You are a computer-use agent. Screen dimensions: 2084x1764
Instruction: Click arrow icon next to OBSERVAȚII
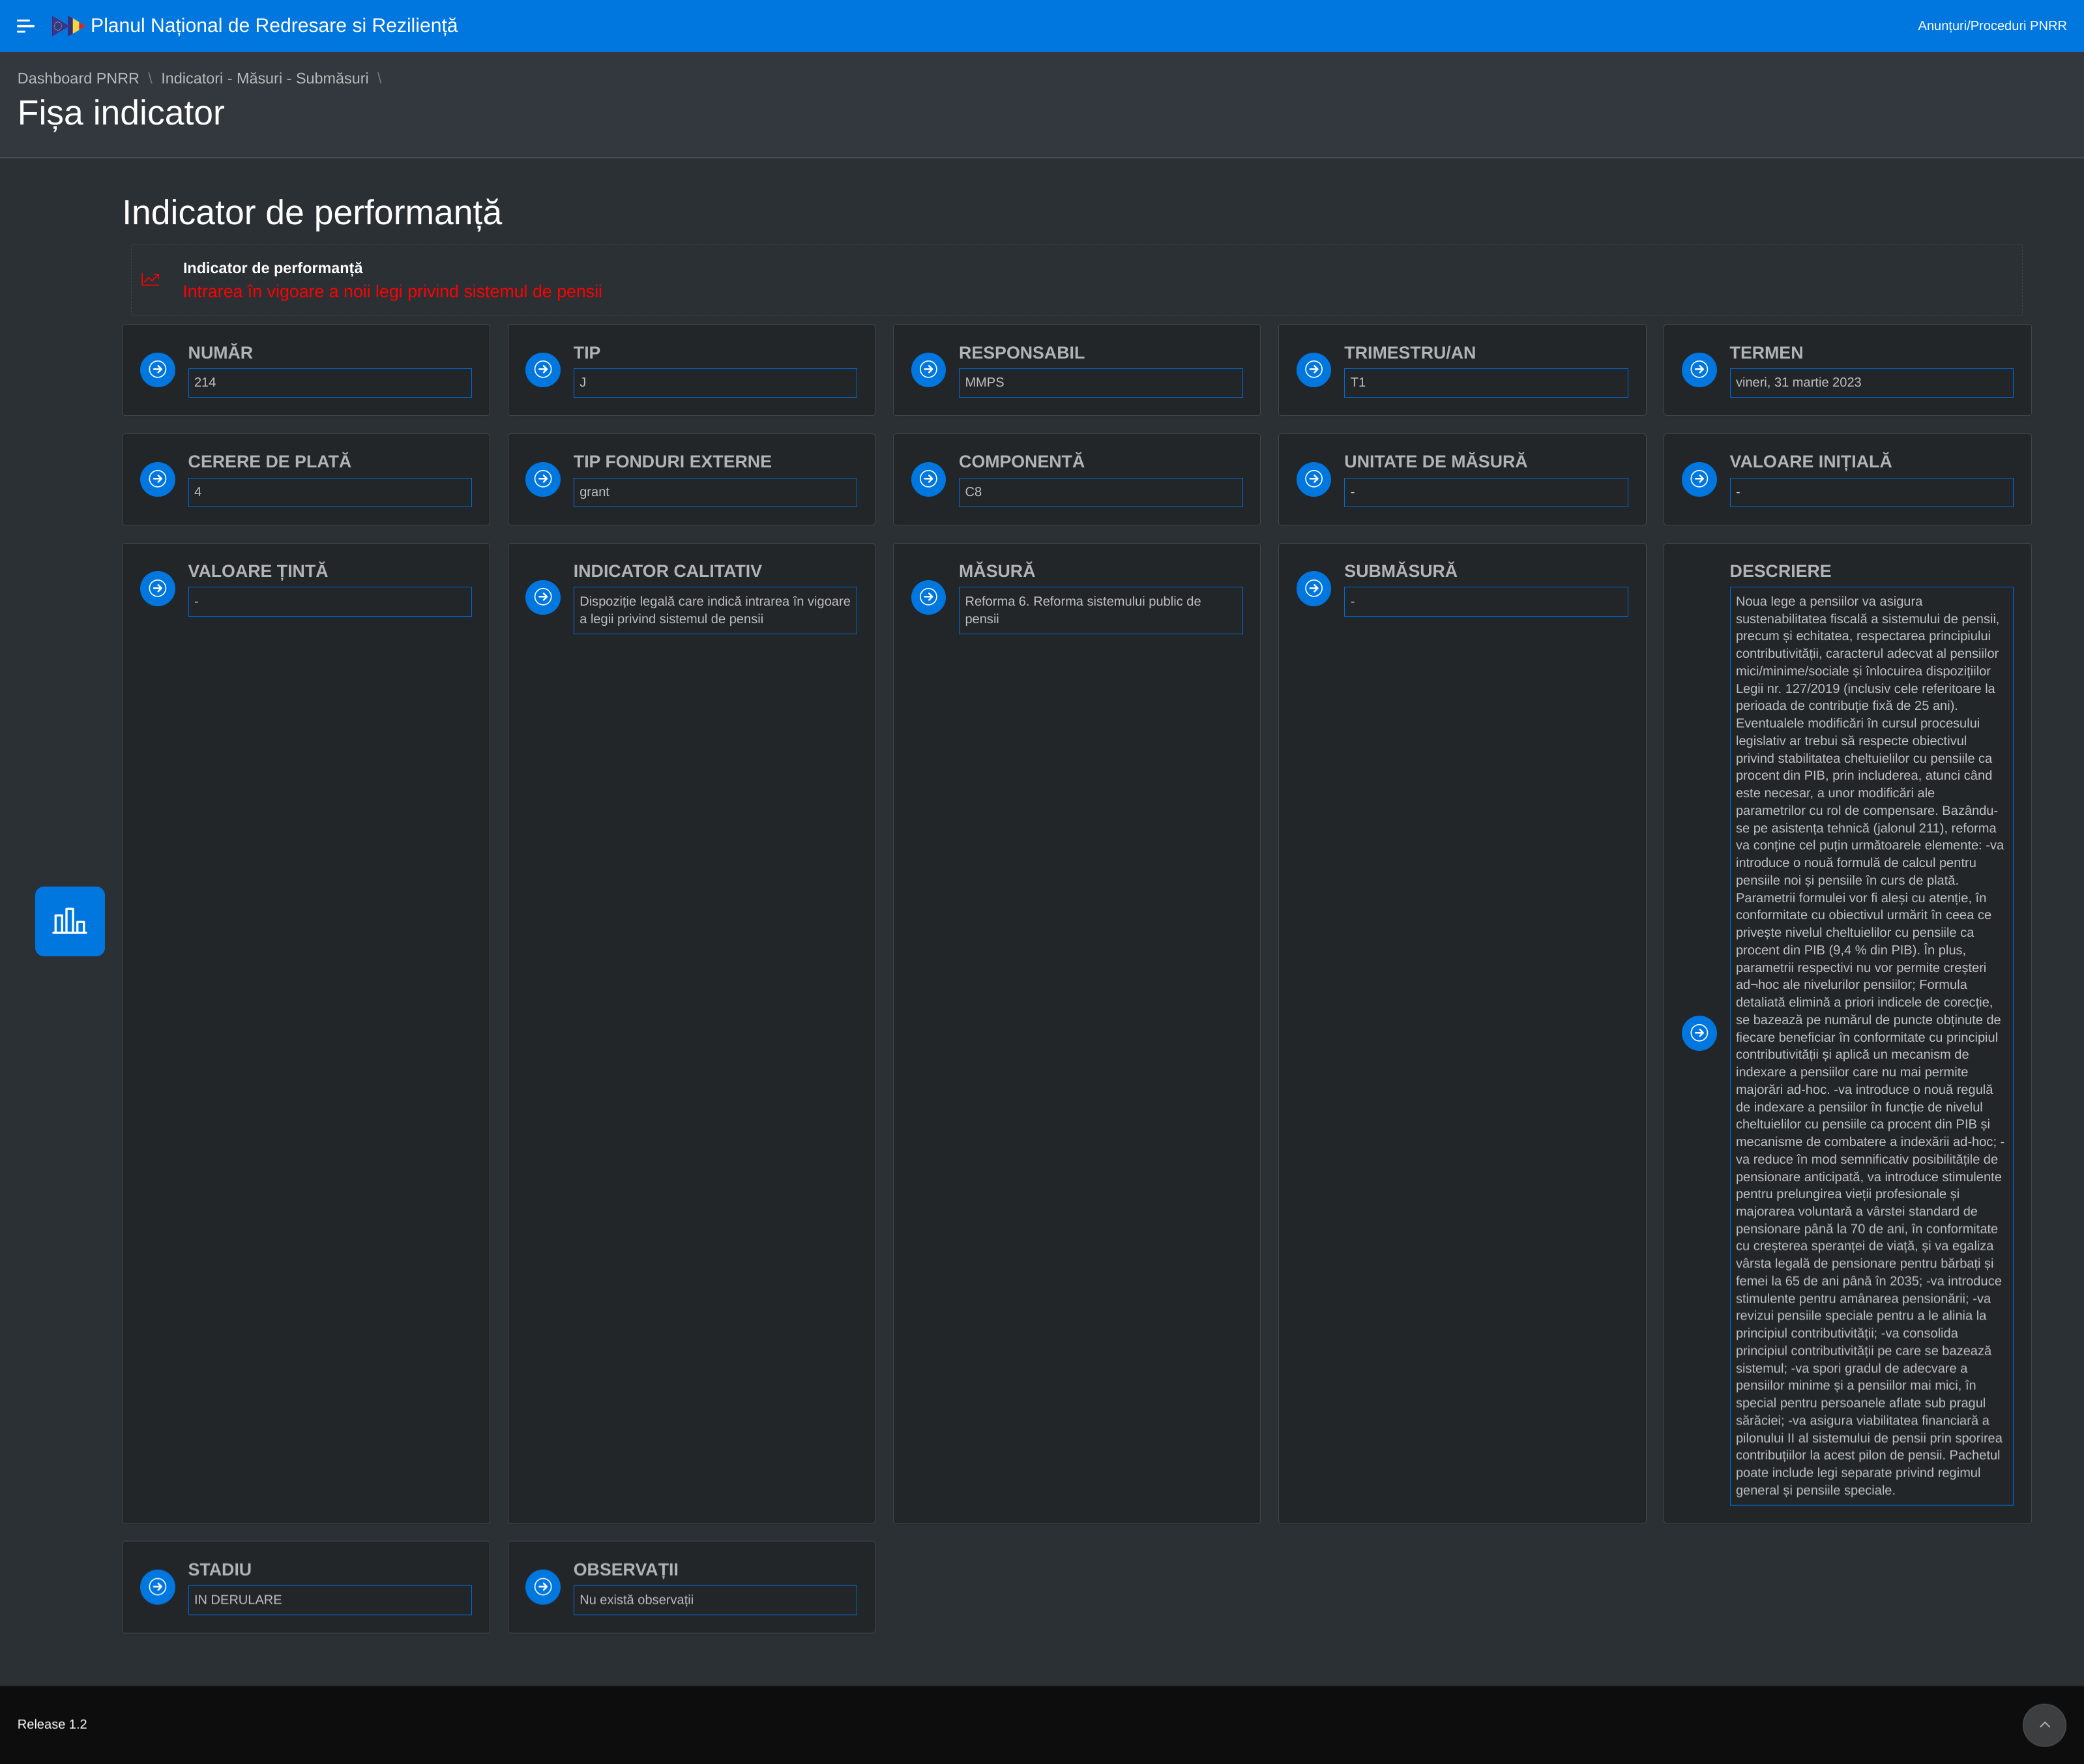coord(543,1586)
